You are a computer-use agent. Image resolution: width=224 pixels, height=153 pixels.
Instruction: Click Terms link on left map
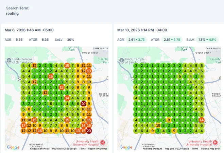click(83, 149)
